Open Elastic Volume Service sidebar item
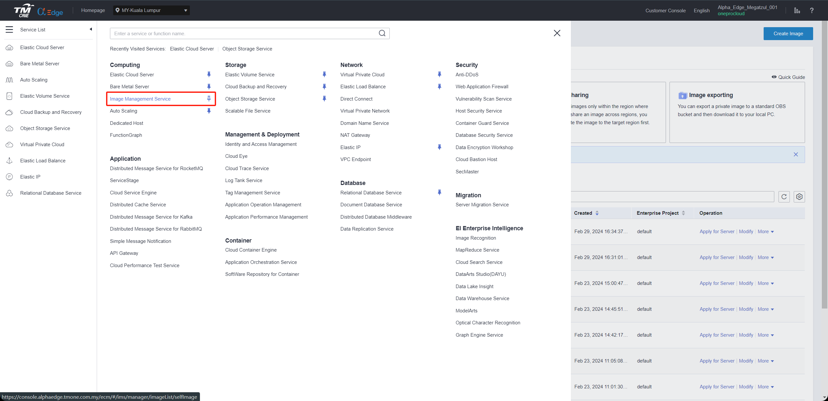 45,96
